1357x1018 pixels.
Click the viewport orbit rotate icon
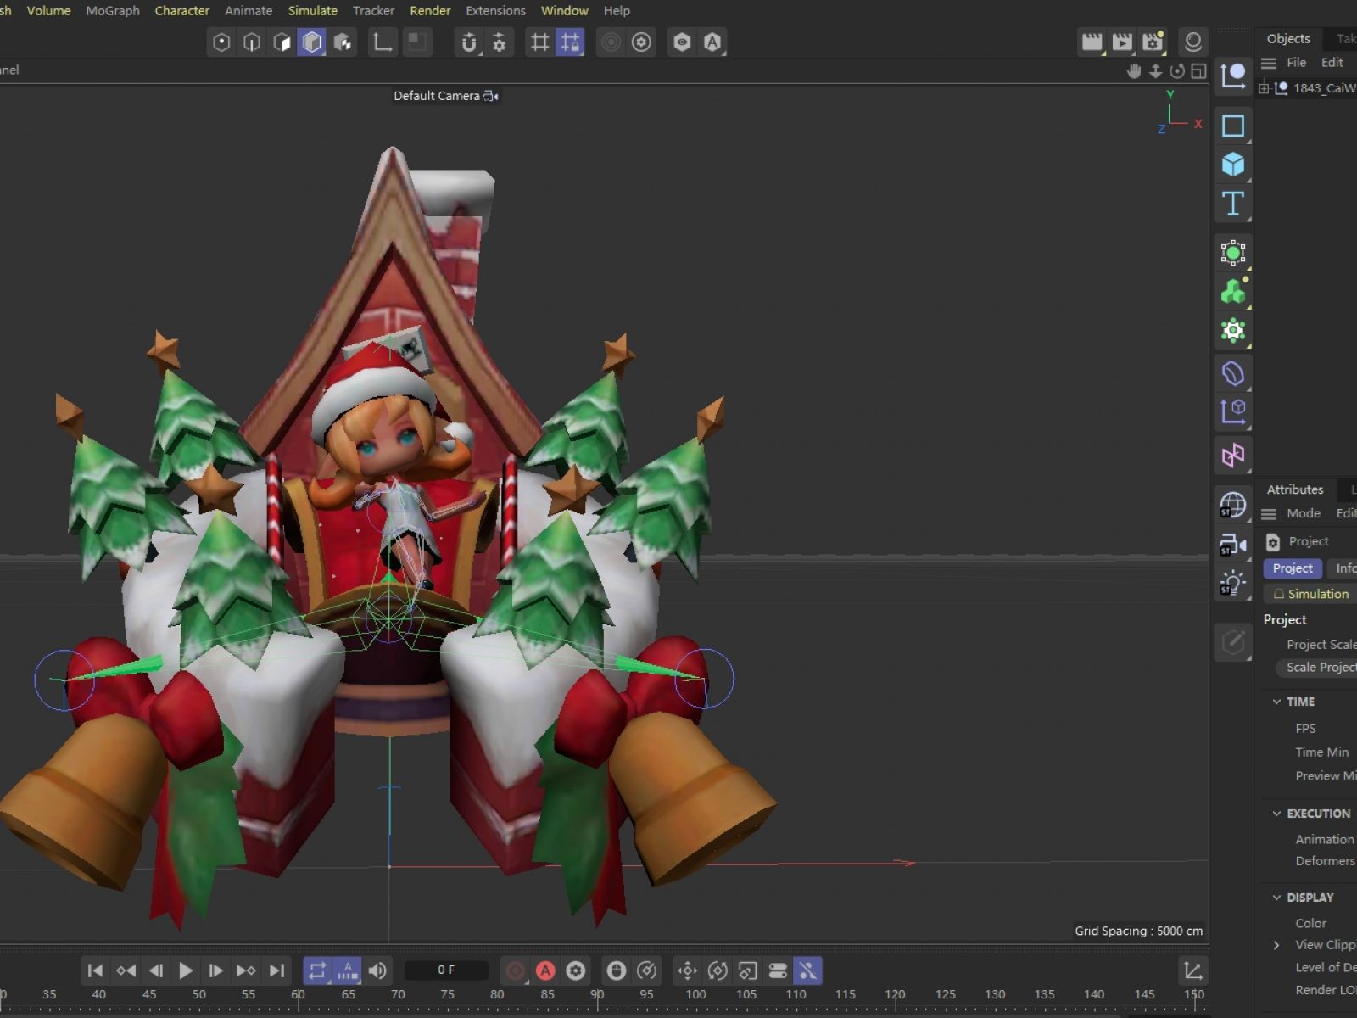point(1176,71)
